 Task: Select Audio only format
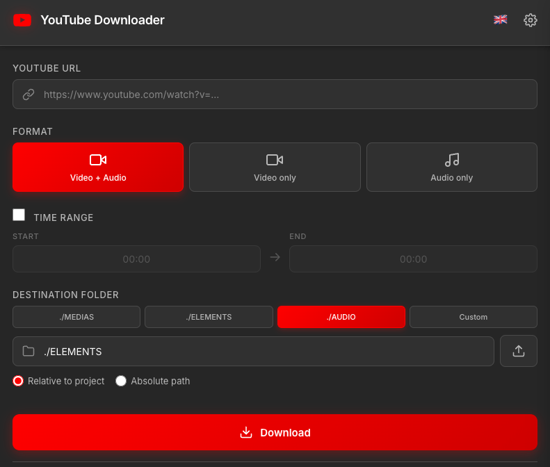click(x=451, y=167)
